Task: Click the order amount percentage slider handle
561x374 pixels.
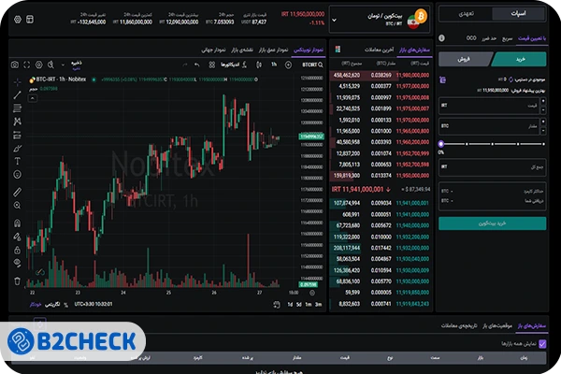Action: (x=441, y=143)
